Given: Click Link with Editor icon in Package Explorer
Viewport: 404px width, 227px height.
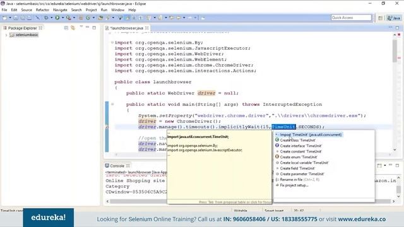Looking at the screenshot, I should (73, 28).
